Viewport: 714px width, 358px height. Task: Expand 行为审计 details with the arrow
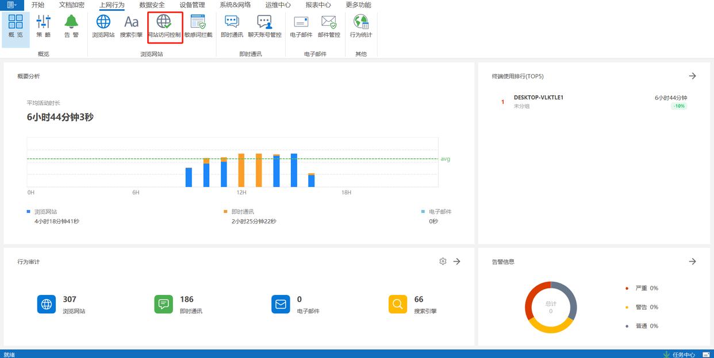(456, 262)
